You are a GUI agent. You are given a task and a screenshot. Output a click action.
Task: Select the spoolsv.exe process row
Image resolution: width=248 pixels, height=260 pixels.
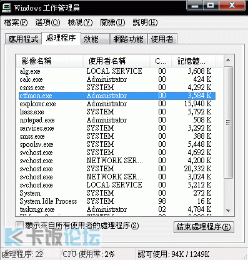click(117, 144)
